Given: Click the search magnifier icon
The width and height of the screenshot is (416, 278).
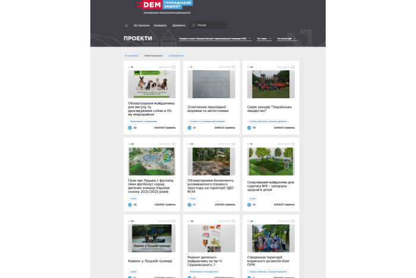Looking at the screenshot, I should point(193,26).
